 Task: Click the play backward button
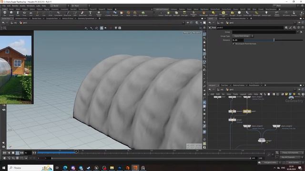(9, 153)
